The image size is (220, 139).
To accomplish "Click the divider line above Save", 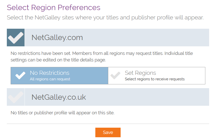I will [108, 124].
